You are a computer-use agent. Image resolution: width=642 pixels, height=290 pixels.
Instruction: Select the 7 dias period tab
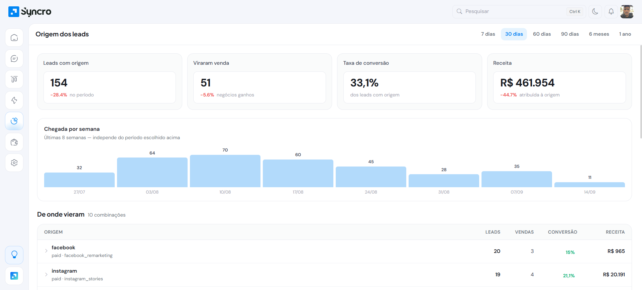[x=488, y=34]
